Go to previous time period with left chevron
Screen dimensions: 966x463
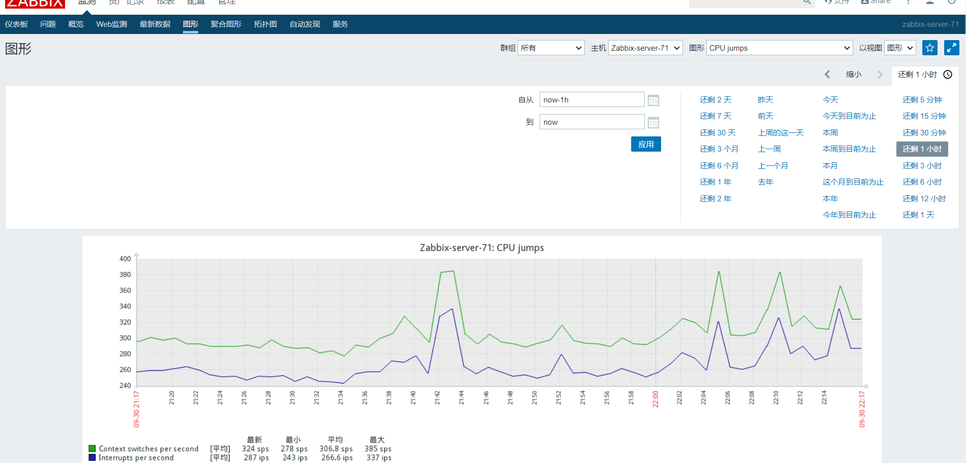tap(827, 75)
